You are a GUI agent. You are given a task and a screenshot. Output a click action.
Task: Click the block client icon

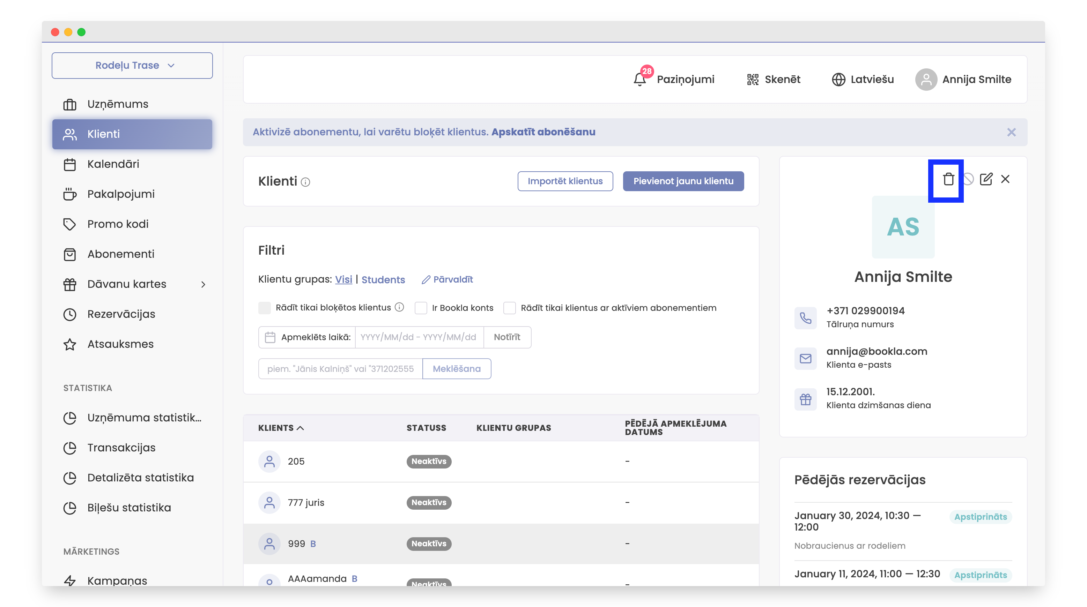[x=968, y=179]
